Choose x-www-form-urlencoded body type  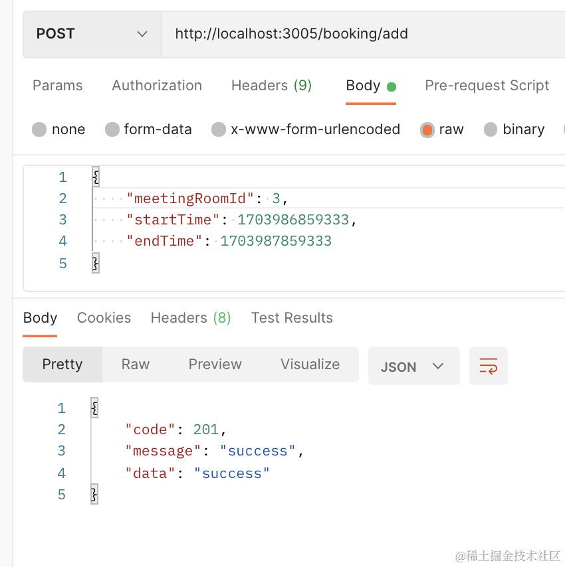click(x=219, y=129)
